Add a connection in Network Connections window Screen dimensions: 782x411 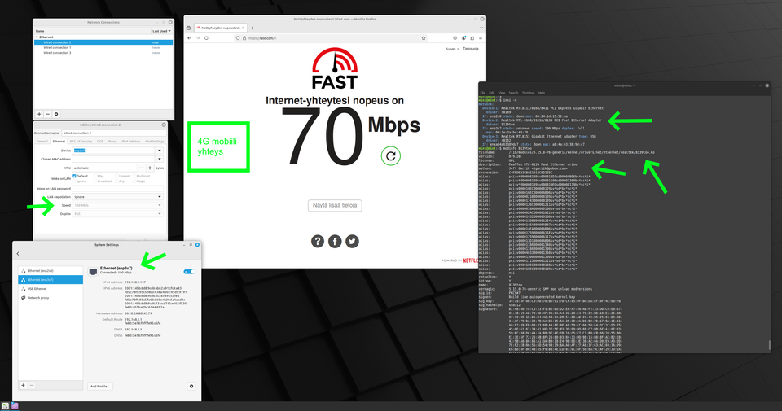point(39,114)
